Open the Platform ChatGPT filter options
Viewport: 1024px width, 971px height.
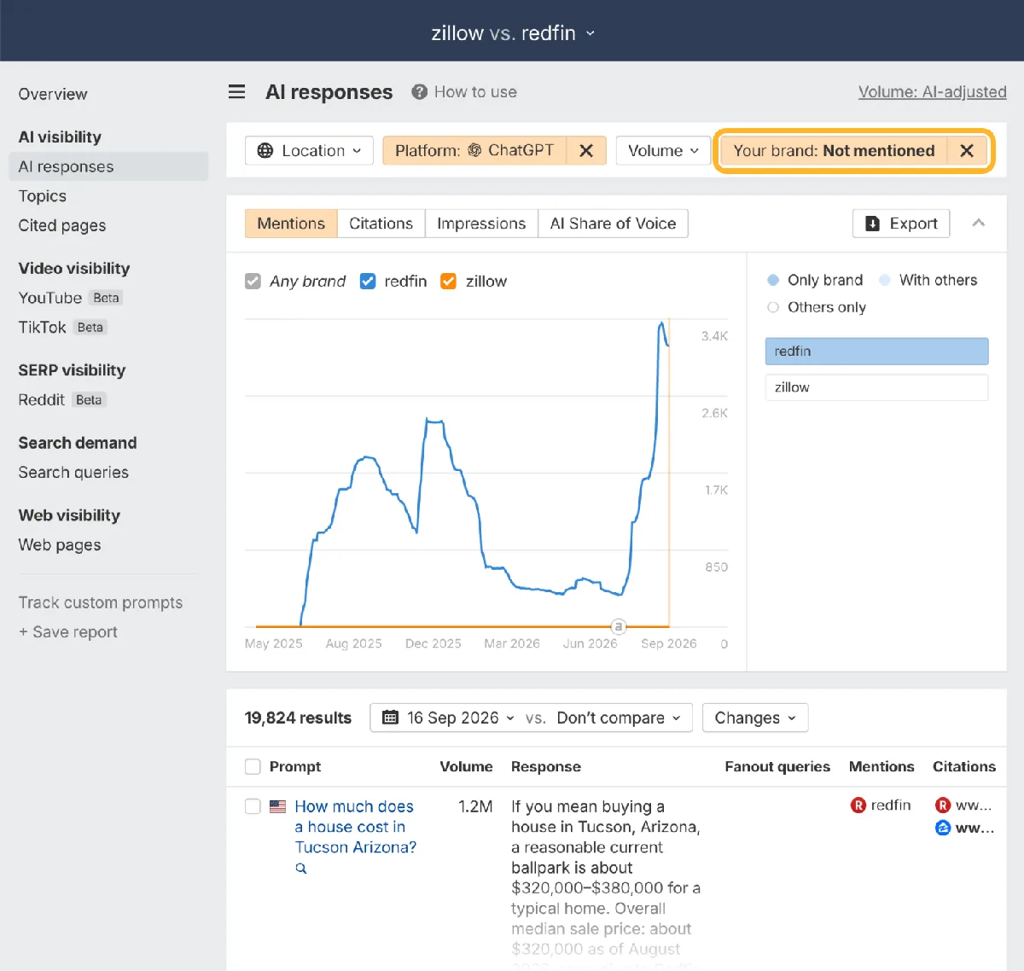(x=474, y=150)
